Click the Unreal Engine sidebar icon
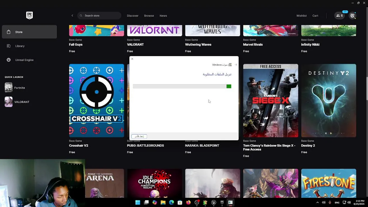Screen dimensions: 368x207 (x=9, y=60)
